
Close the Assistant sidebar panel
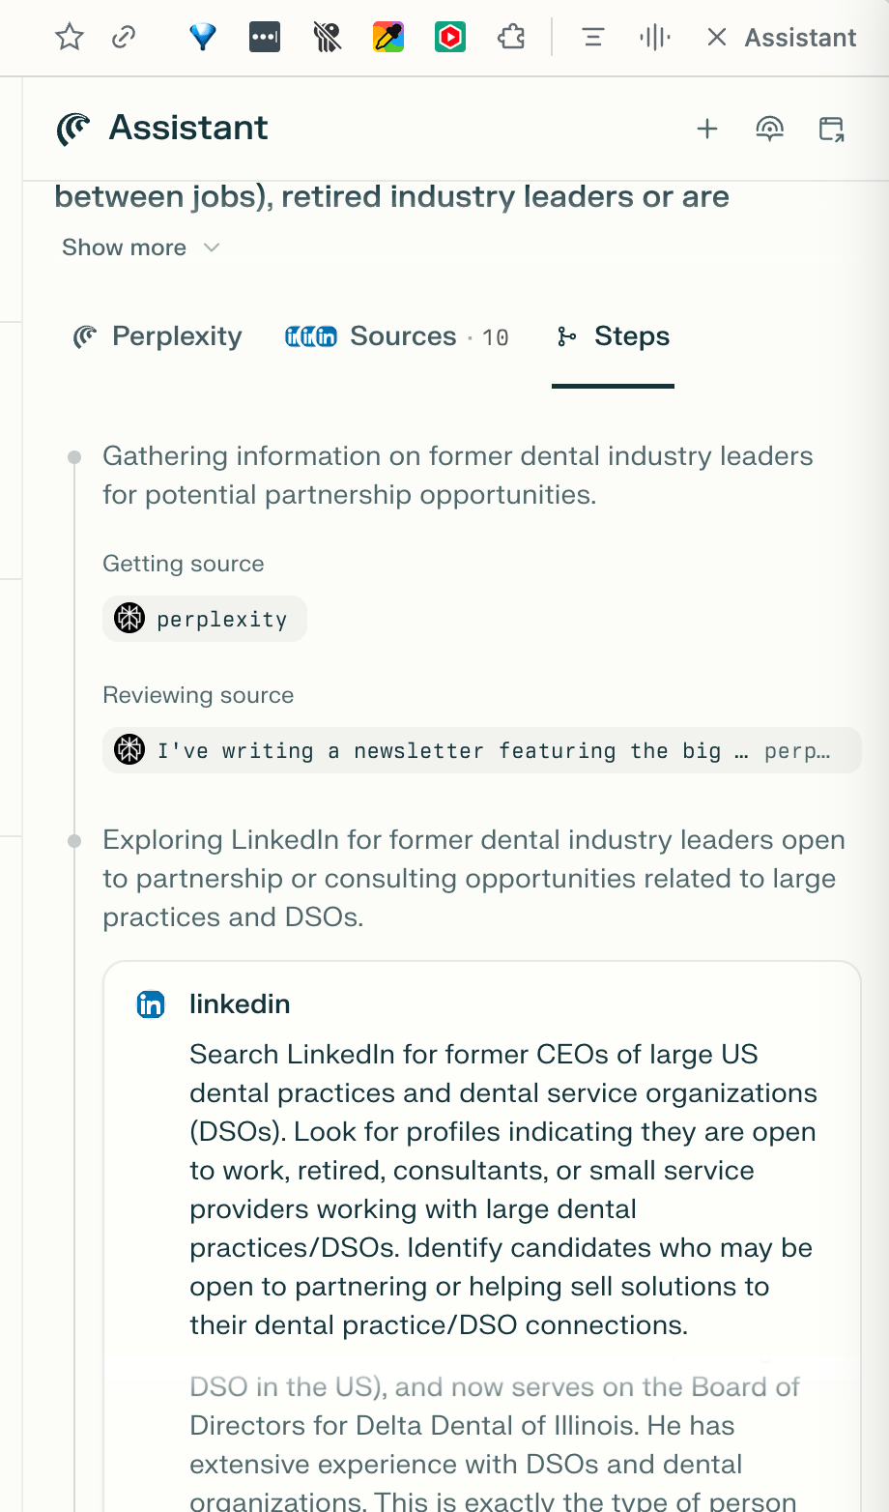716,38
